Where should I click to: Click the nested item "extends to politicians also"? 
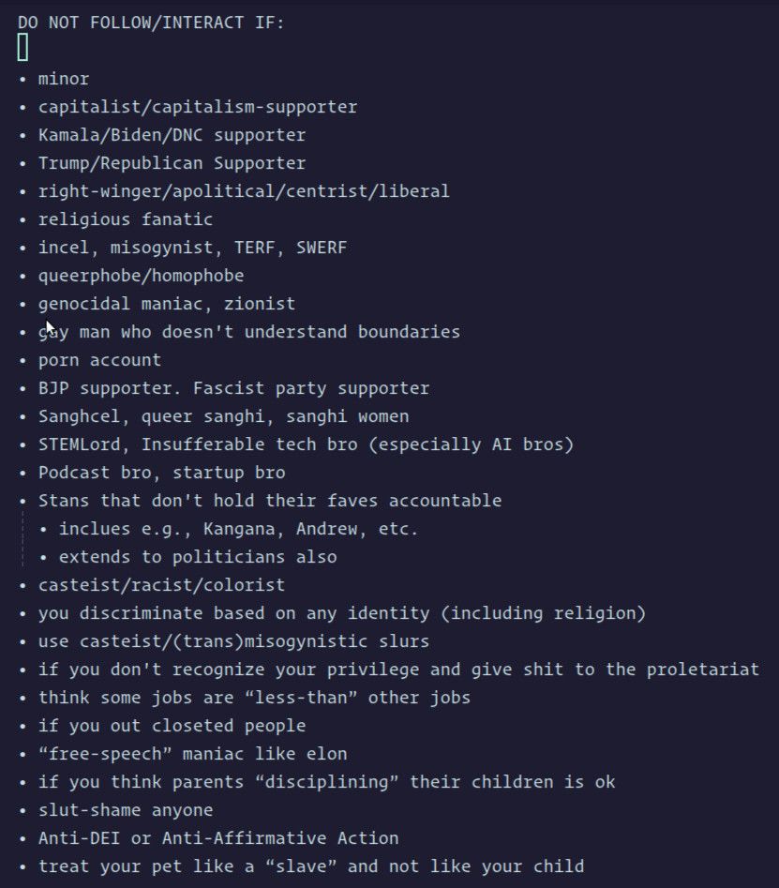pos(197,557)
